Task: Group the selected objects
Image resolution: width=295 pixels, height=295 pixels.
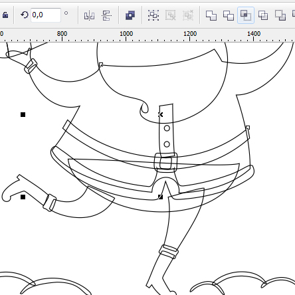Action: coord(153,15)
